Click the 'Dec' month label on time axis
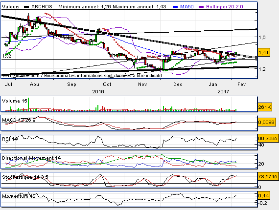279x210 pixels. 178,84
